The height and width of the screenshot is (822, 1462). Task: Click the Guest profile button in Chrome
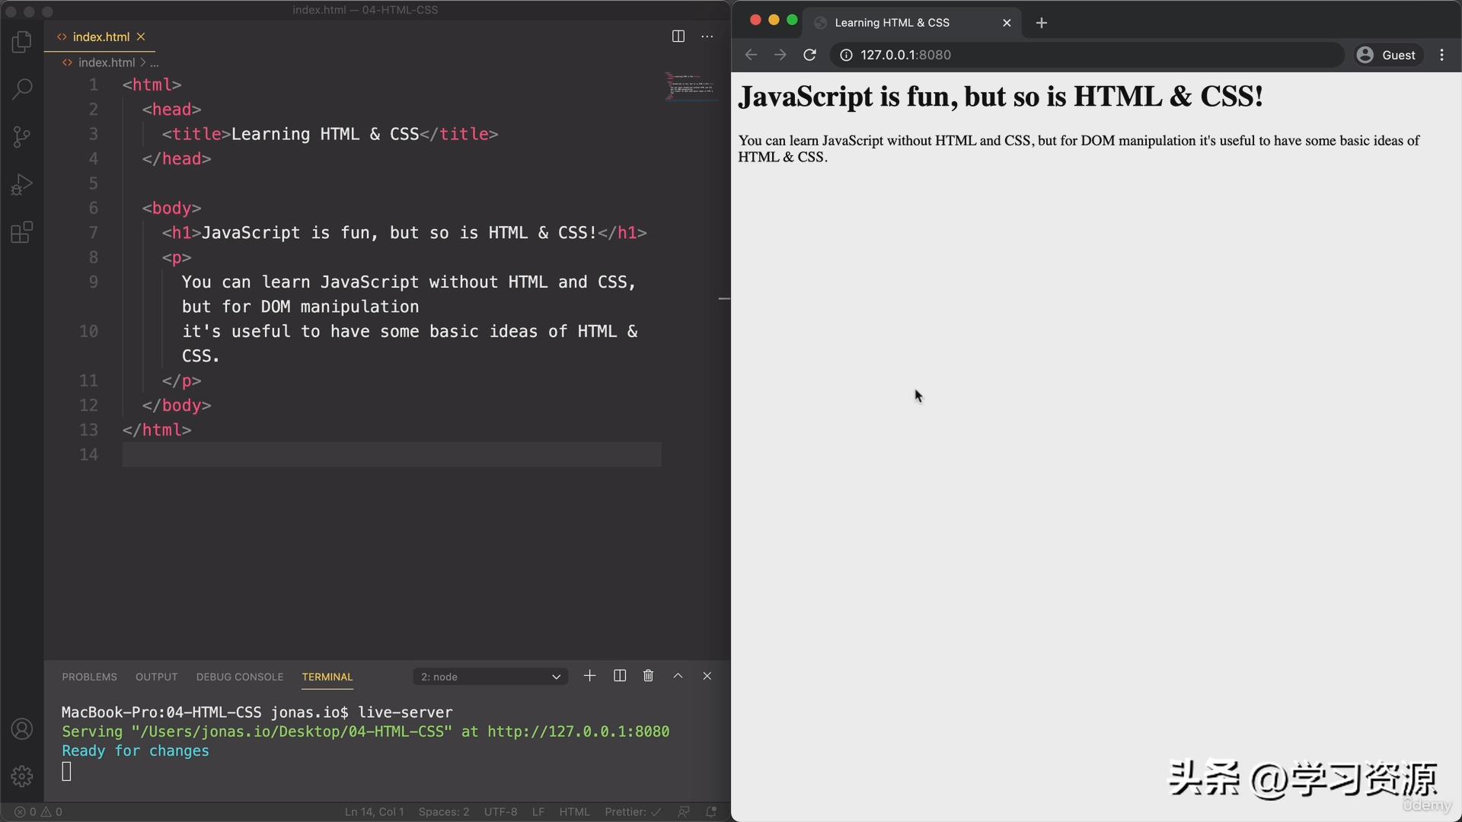pos(1387,54)
